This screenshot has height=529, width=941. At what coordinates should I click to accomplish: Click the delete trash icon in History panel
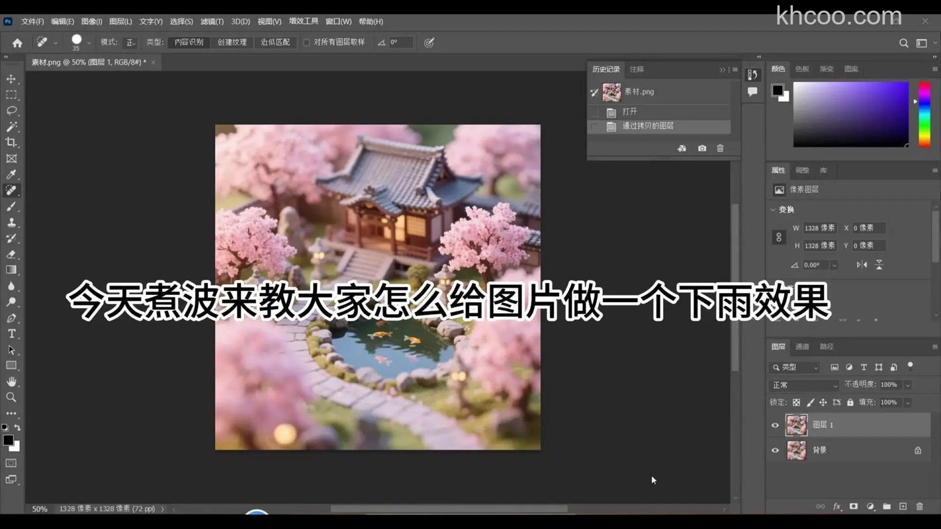(x=720, y=148)
